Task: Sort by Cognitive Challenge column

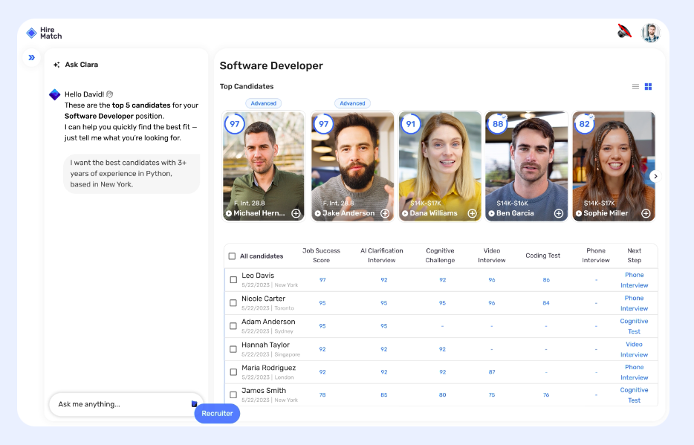Action: 440,256
